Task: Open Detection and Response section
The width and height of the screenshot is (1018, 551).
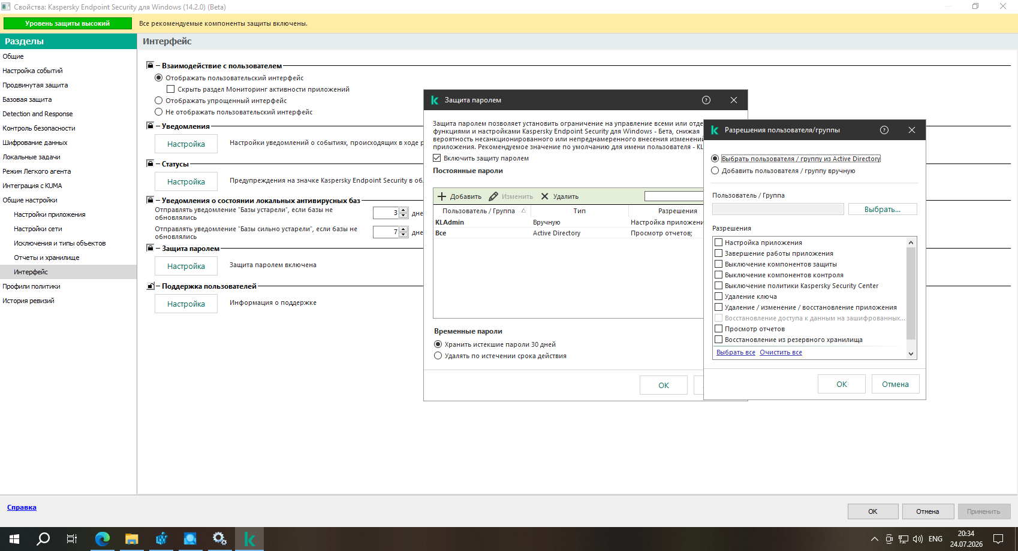Action: 38,114
